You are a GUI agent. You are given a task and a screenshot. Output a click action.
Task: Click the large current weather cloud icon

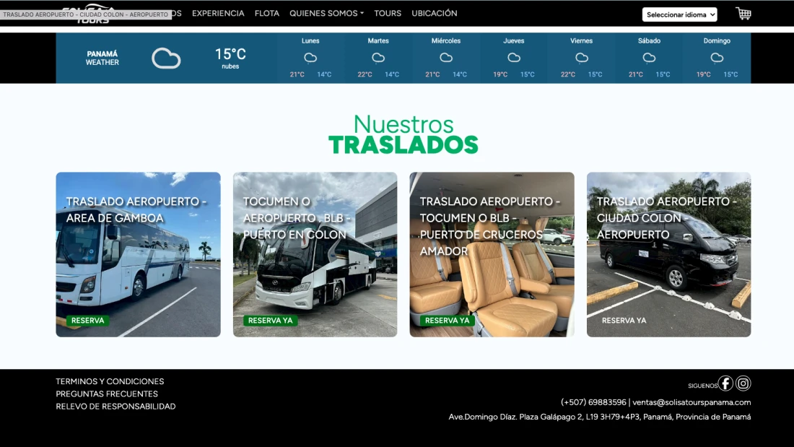(x=166, y=58)
